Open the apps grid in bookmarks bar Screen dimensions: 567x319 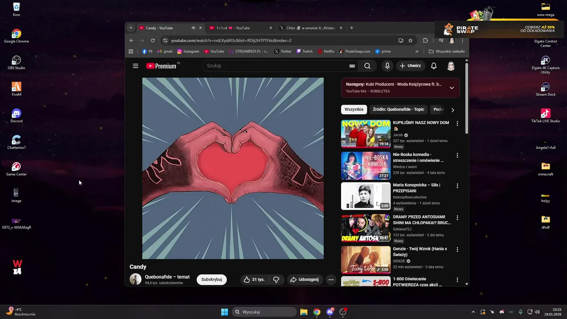point(131,51)
